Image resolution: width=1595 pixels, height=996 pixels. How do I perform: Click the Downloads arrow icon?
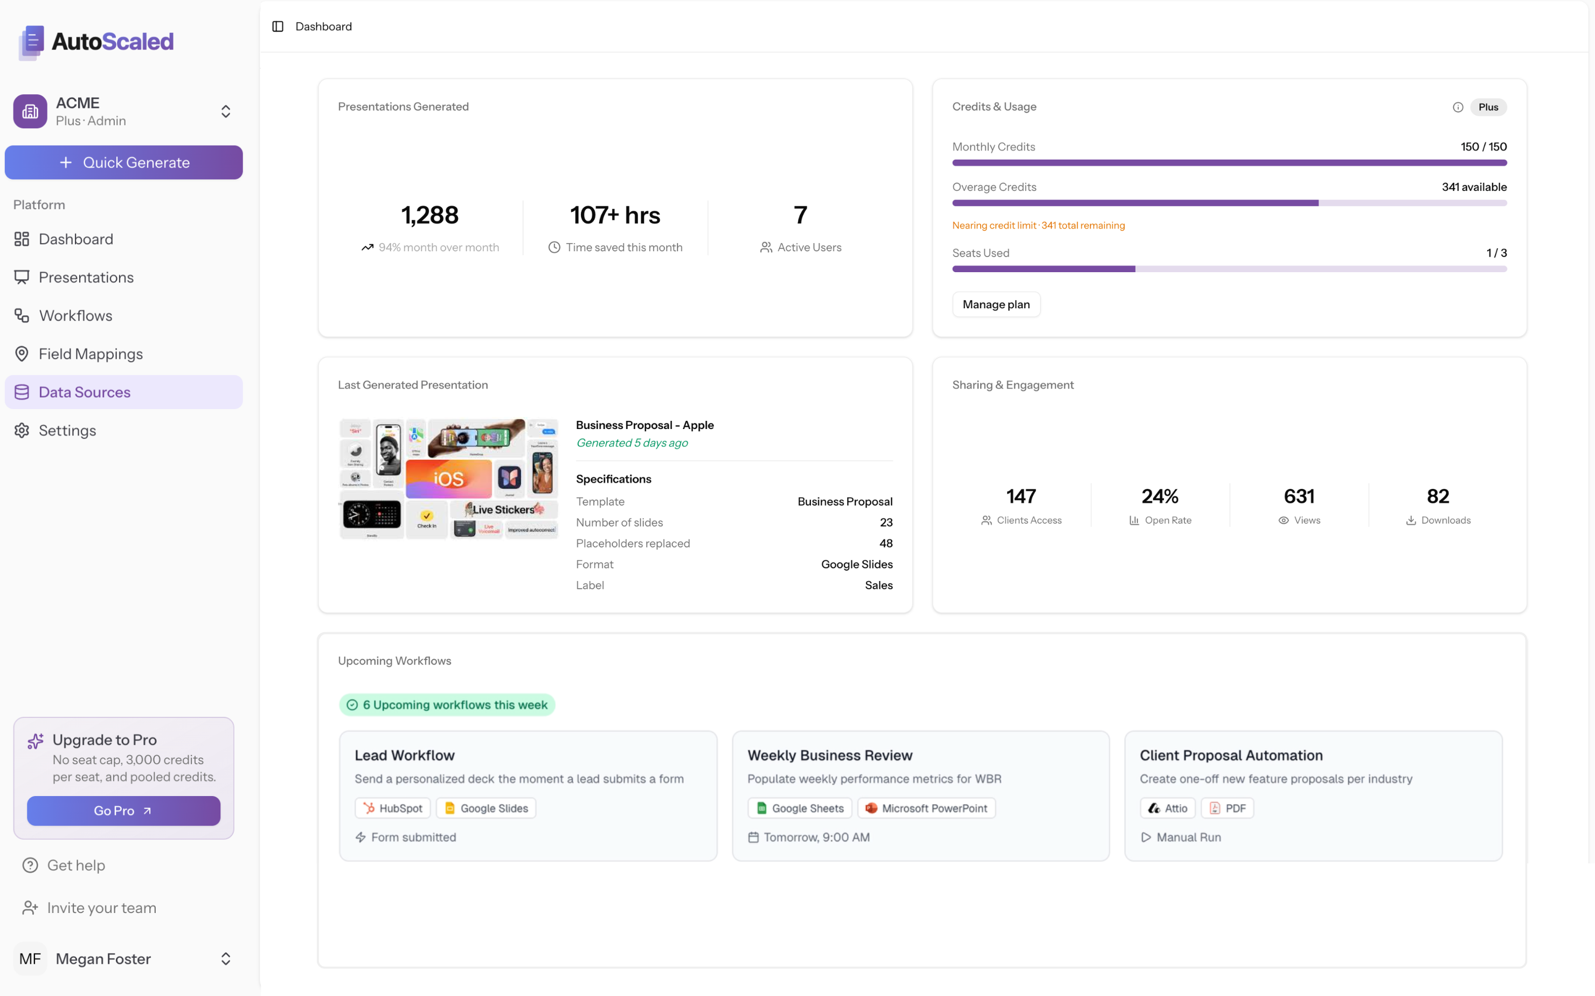pos(1411,521)
